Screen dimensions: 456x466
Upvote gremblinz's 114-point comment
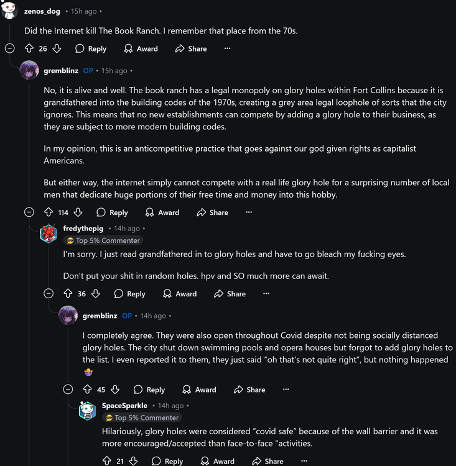[x=49, y=212]
